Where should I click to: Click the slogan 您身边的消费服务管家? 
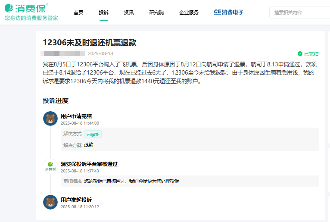point(31,18)
